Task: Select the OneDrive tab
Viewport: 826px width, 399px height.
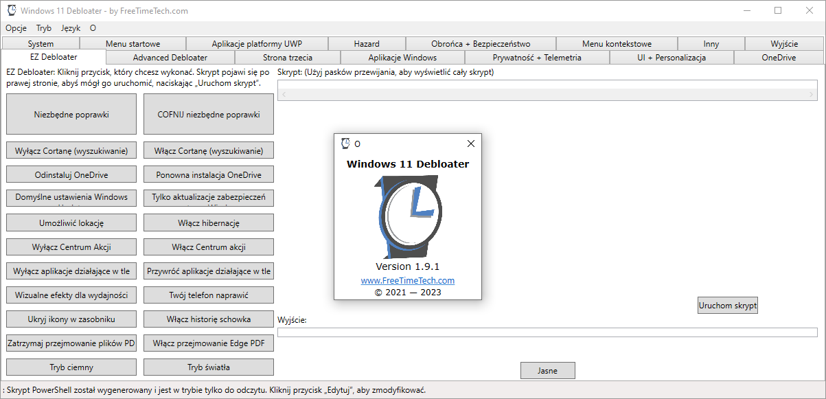Action: click(779, 58)
